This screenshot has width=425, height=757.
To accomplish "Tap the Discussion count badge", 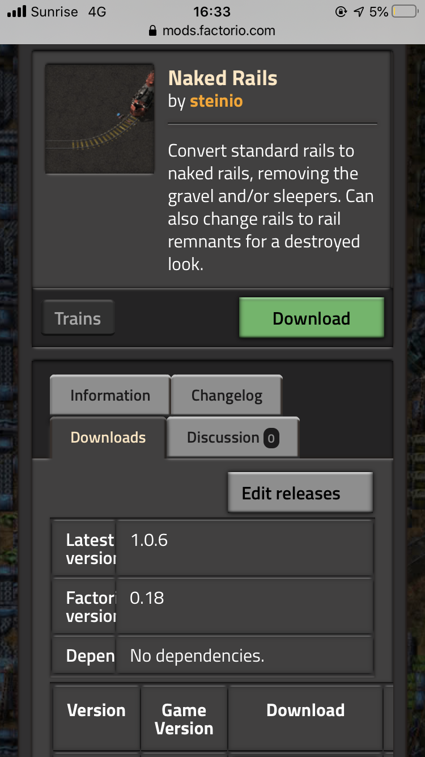I will [271, 438].
